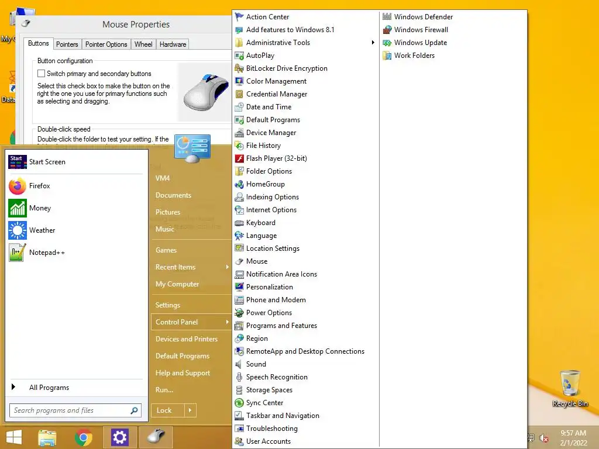Expand the Administrative Tools submenu arrow
Screen dimensions: 599x449
(373, 42)
